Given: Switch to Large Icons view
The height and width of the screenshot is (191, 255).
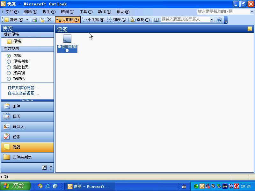Looking at the screenshot, I should click(x=68, y=20).
